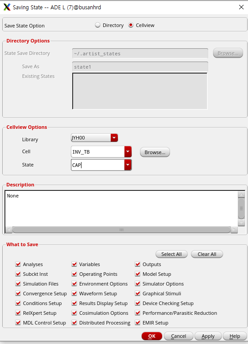Click Description horizontal scrollbar right arrow
Image resolution: width=248 pixels, height=344 pixels.
pos(234,230)
